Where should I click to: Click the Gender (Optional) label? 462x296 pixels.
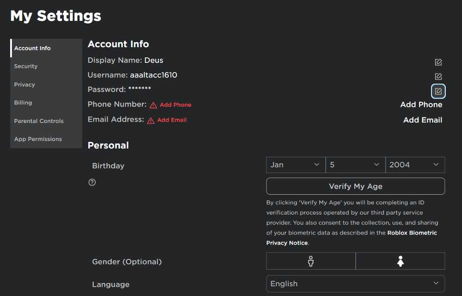(x=127, y=262)
